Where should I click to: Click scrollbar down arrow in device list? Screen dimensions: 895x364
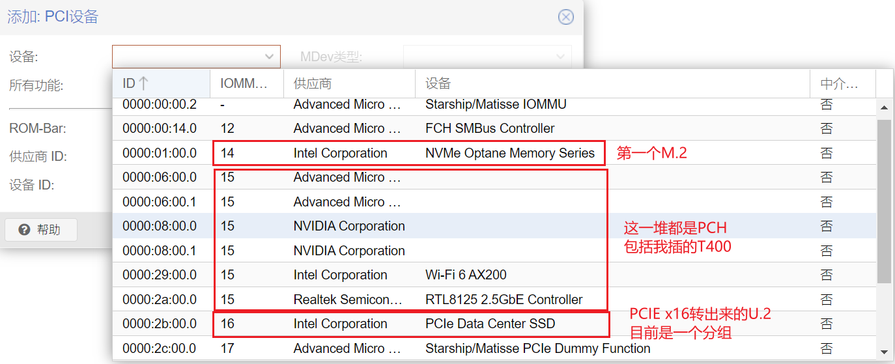(884, 352)
